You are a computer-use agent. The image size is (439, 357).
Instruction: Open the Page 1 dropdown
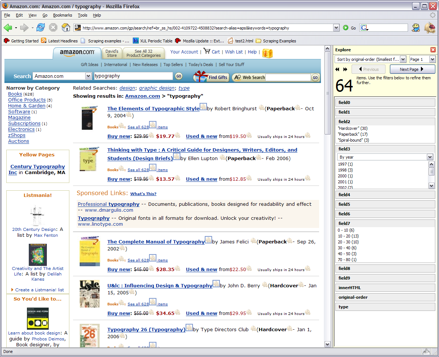coord(422,59)
